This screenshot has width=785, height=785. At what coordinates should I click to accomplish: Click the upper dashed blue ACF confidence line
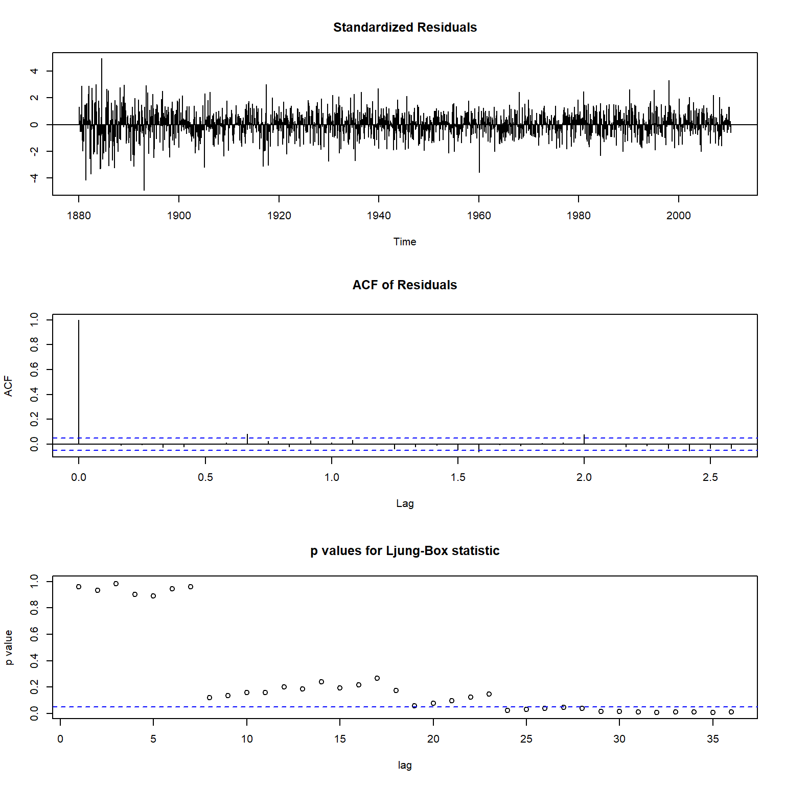[x=405, y=438]
